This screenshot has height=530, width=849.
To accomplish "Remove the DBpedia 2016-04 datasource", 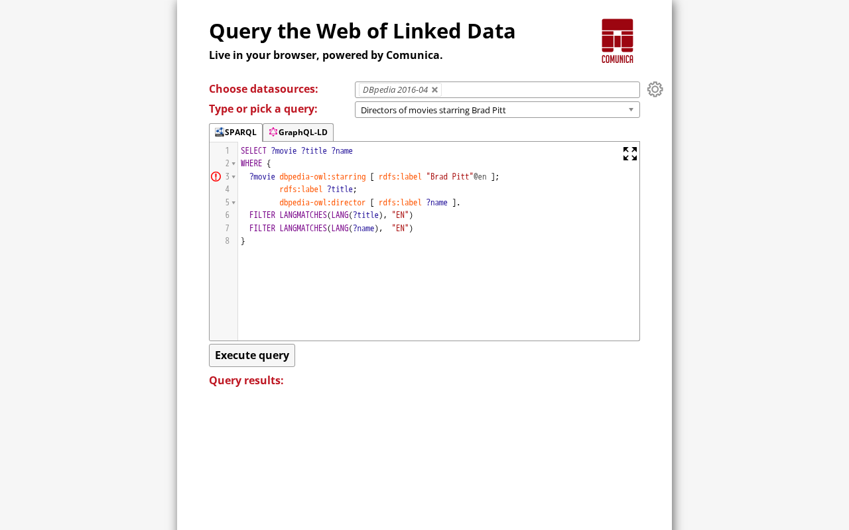I will (x=435, y=89).
